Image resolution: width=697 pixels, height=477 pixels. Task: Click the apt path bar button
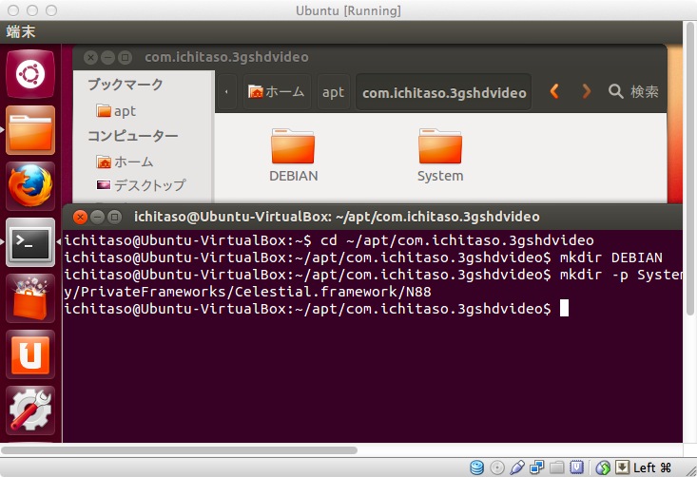[334, 92]
